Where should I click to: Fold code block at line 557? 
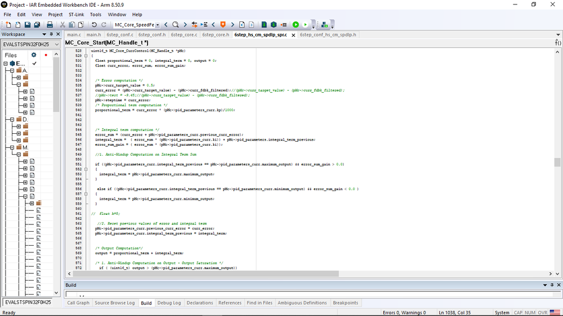86,194
